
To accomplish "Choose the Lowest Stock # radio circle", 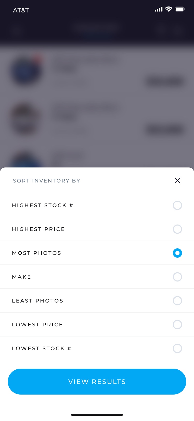I will 177,348.
